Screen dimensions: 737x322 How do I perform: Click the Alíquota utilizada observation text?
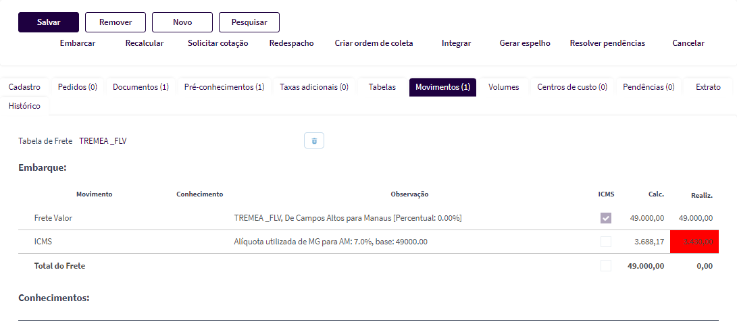tap(330, 242)
